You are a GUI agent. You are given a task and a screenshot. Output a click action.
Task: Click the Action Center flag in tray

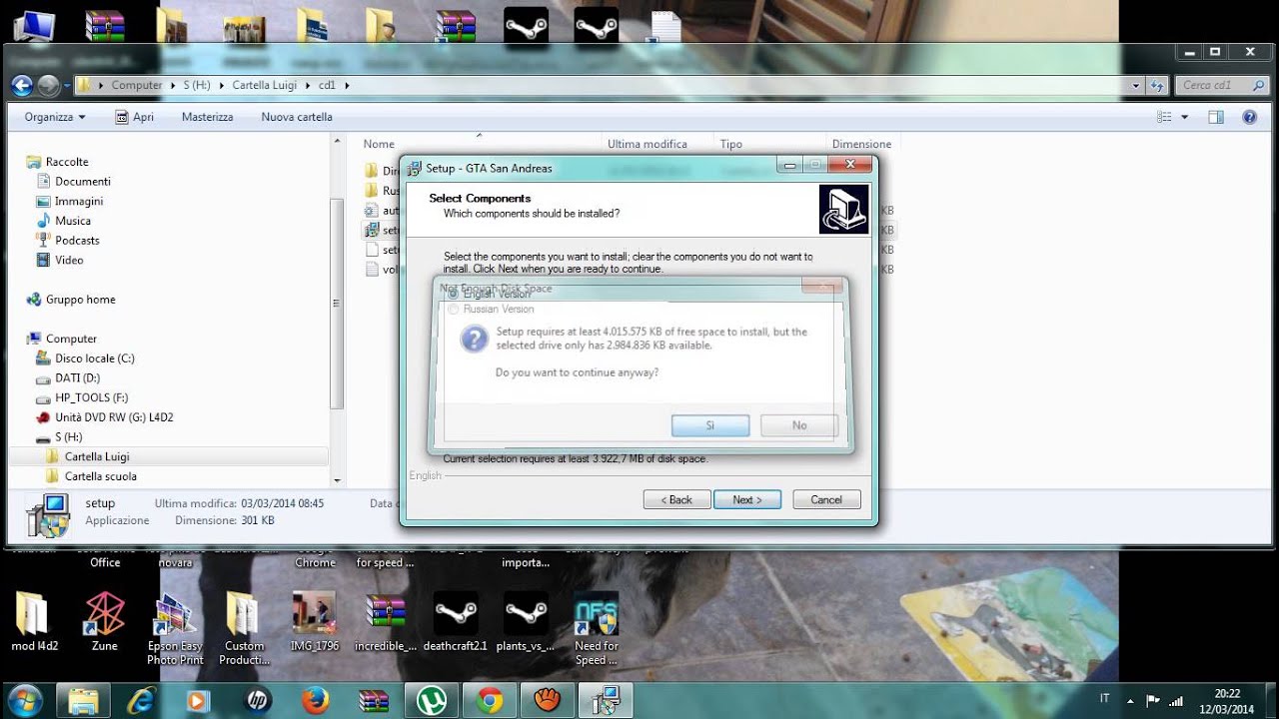1153,700
